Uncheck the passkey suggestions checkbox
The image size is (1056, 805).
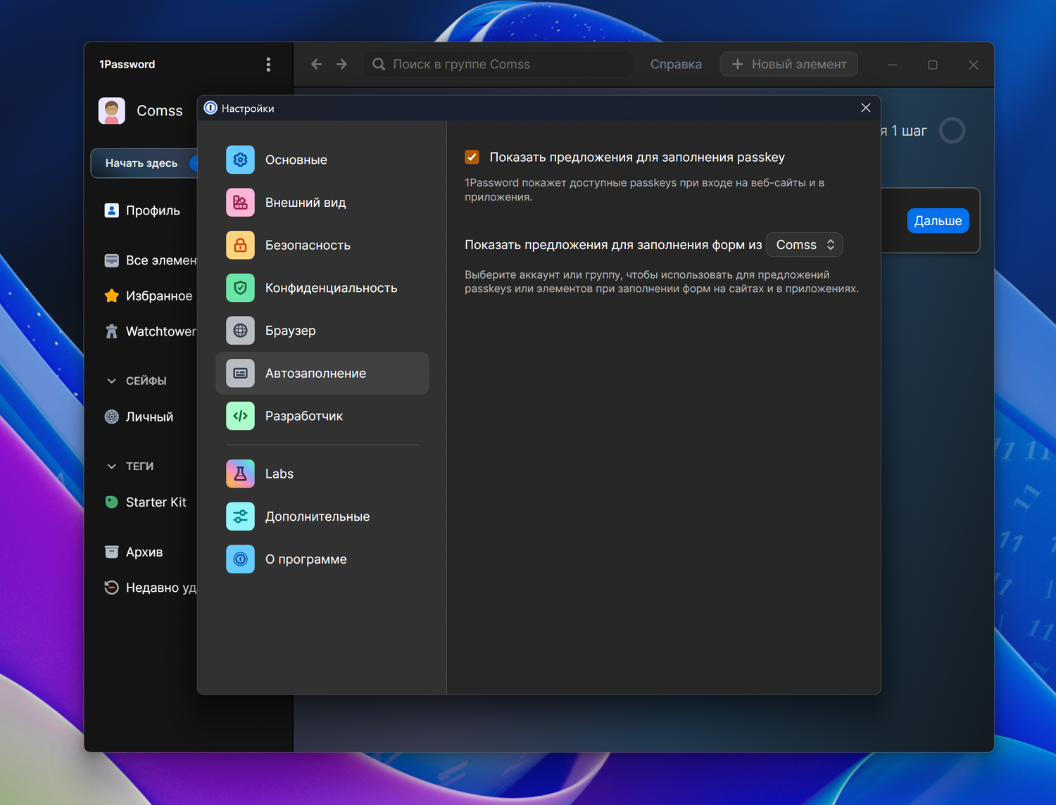[x=472, y=157]
